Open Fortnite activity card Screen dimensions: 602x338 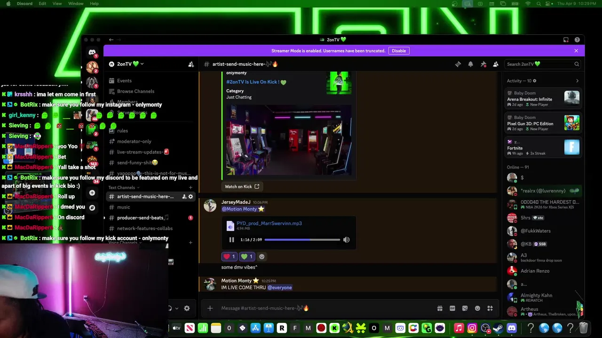point(543,147)
